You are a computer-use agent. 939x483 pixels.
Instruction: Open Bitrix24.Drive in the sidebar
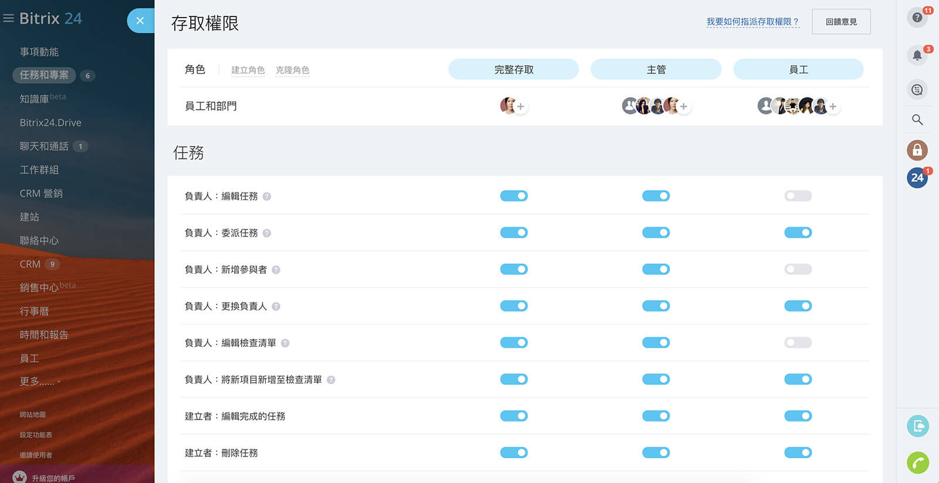click(x=50, y=123)
